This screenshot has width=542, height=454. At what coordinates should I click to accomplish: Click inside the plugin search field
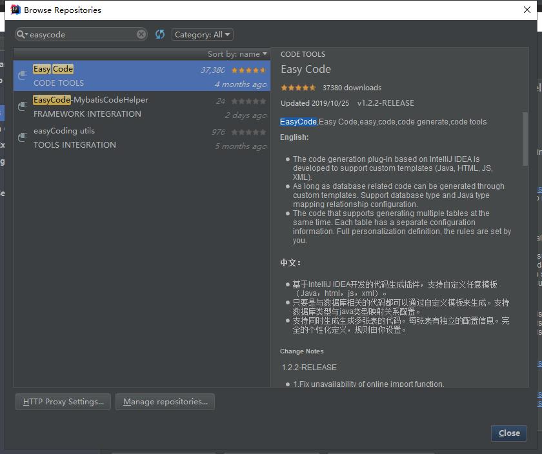77,34
